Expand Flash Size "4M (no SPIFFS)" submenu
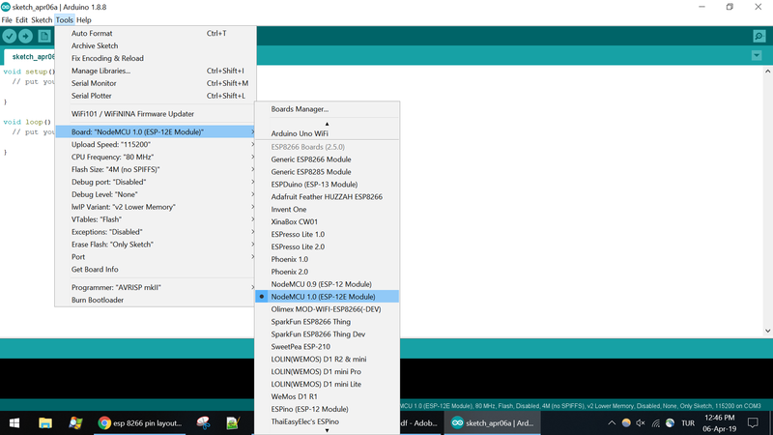Screen dimensions: 773x435 tap(156, 169)
